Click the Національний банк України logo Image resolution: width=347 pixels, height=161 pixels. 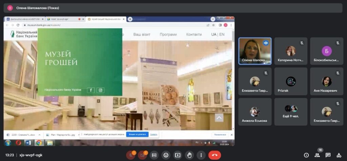pyautogui.click(x=24, y=34)
